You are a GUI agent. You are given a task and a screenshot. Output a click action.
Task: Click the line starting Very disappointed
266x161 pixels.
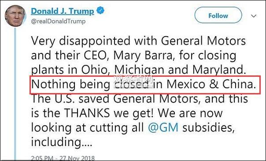coord(138,41)
